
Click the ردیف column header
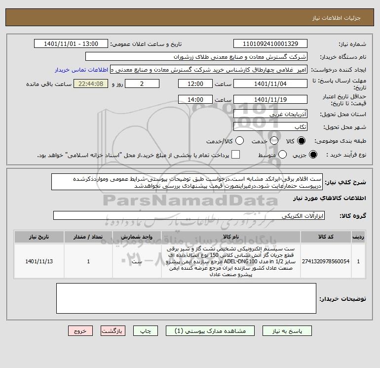[358, 237]
